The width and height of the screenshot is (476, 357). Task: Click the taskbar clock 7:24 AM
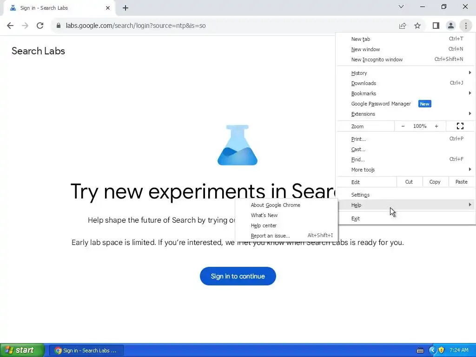click(459, 350)
